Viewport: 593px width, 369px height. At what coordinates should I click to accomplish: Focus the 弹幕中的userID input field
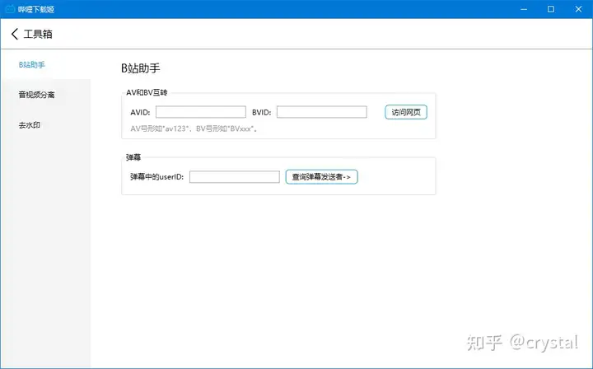coord(235,176)
